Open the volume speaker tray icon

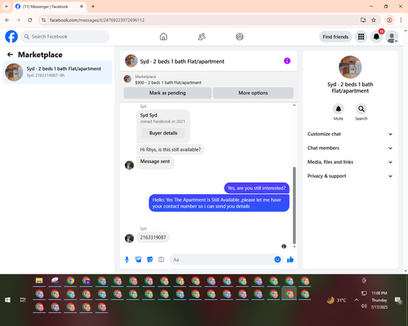click(364, 306)
